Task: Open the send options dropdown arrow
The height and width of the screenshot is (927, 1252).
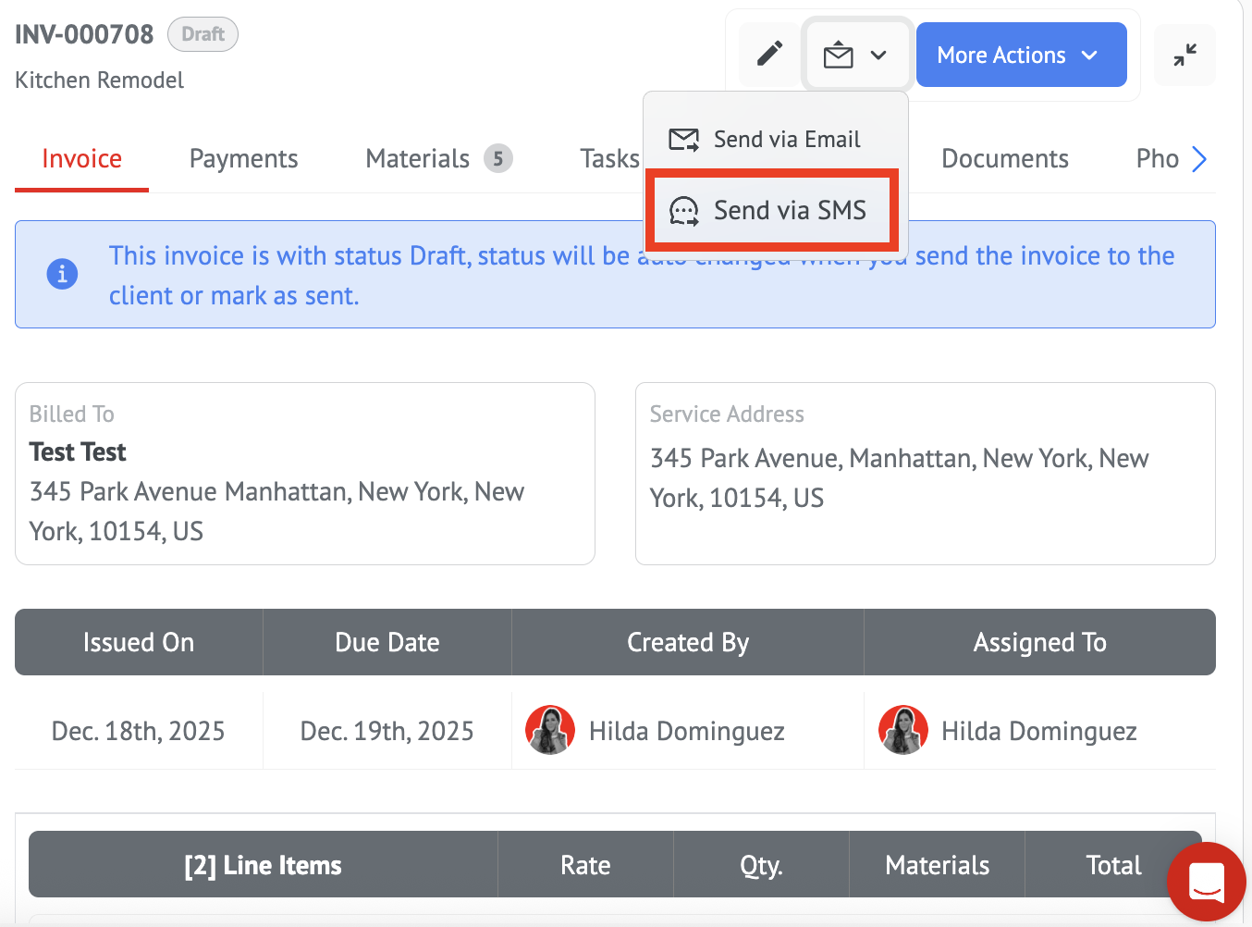Action: [x=878, y=56]
